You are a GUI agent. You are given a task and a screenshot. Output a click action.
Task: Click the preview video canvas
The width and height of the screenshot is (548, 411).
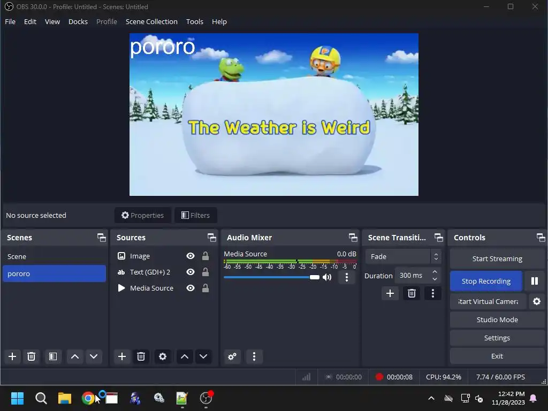pos(273,115)
